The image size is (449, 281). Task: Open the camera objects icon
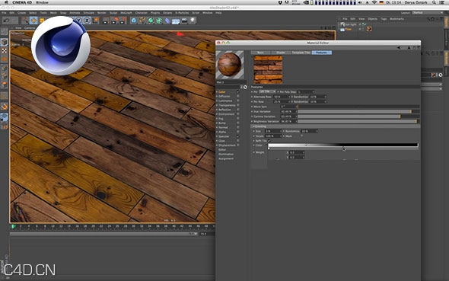[184, 21]
